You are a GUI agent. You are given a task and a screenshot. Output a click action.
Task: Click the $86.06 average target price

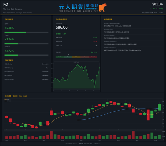click(x=62, y=27)
